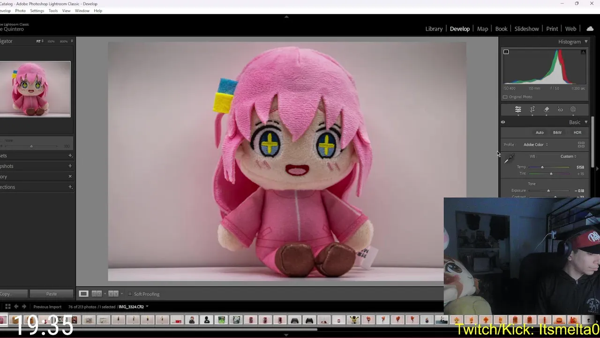Open the profile browser grid icon
Viewport: 600px width, 338px height.
point(581,145)
